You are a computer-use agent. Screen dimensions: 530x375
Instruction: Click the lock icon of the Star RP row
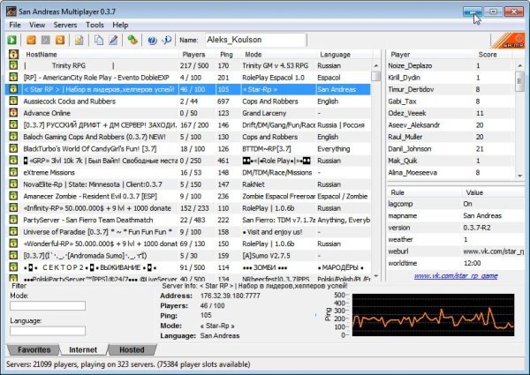coord(13,89)
